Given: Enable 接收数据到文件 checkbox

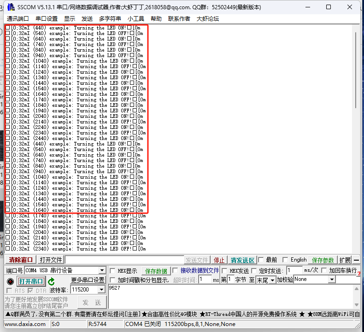Looking at the screenshot, I should (x=176, y=270).
